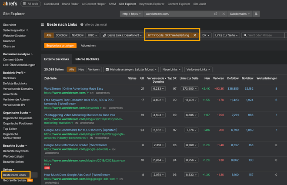The image size is (287, 185).
Task: Switch to Externe Backlinks tab
Action: 57,59
